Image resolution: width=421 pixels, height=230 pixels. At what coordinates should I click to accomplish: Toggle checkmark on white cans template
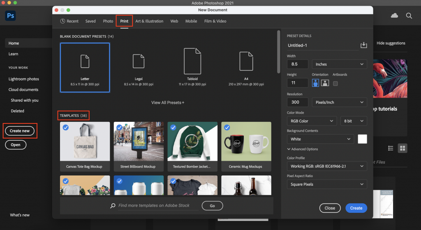[x=120, y=181]
